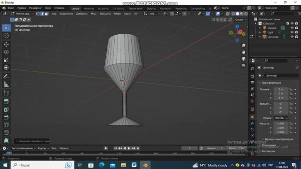Open the XYZ rotation mode dropdown
This screenshot has width=301, height=169.
pos(281,118)
